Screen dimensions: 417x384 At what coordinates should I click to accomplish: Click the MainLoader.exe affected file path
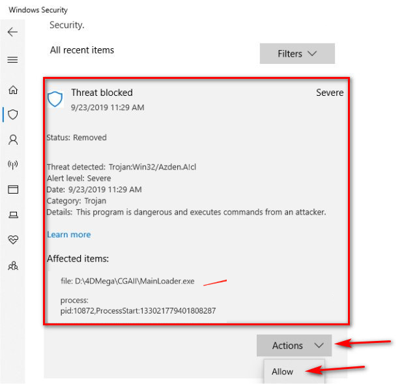coord(134,281)
